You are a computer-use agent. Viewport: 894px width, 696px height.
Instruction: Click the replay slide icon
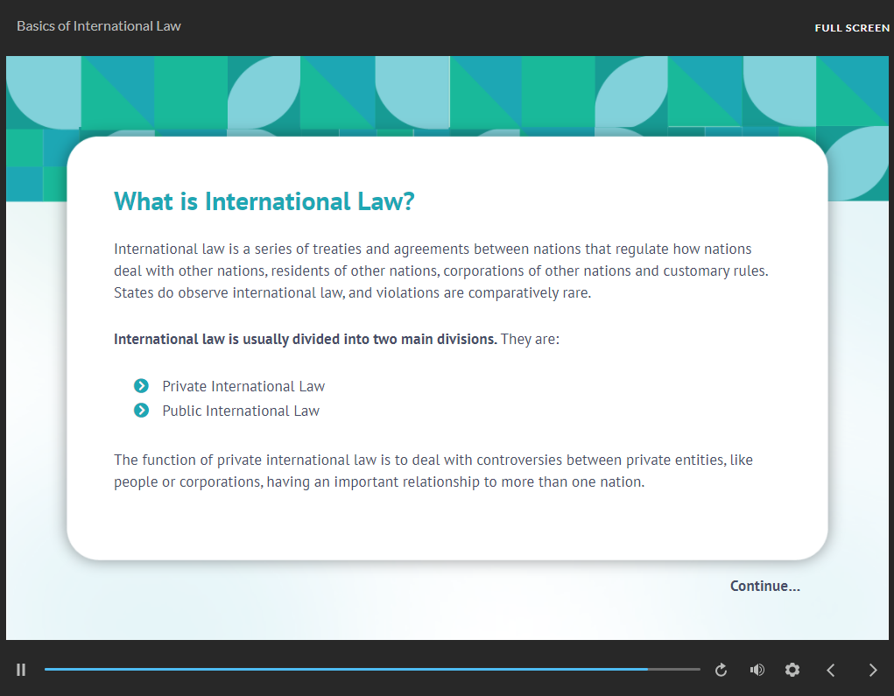(x=722, y=670)
